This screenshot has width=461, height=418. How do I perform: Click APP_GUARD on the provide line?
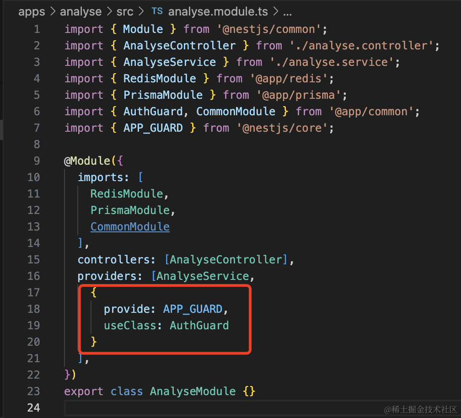click(193, 309)
